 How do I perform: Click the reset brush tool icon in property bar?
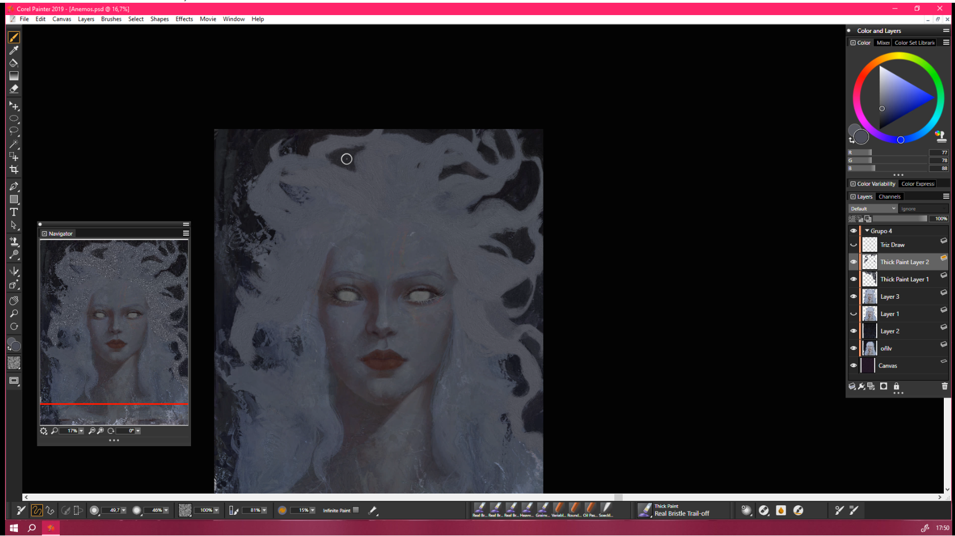(21, 510)
